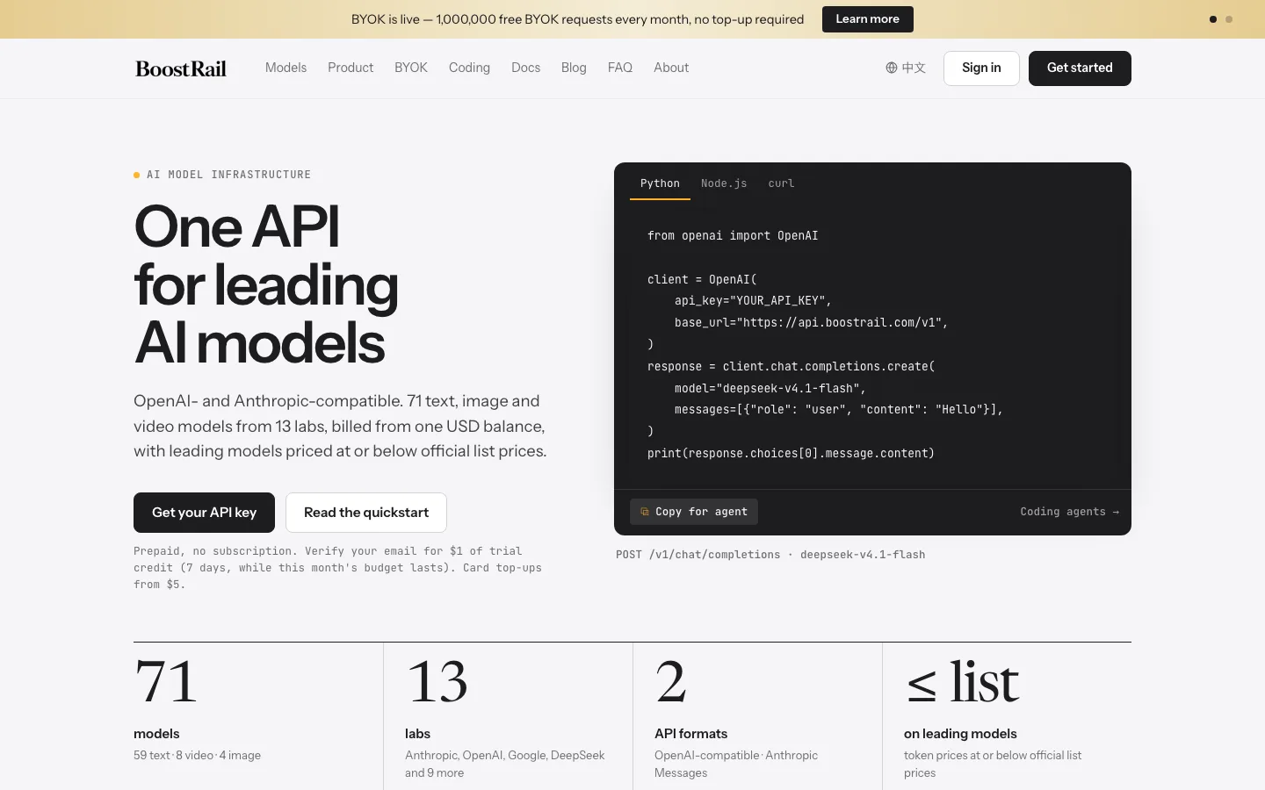
Task: Open the Coding navigation item
Action: pos(469,68)
